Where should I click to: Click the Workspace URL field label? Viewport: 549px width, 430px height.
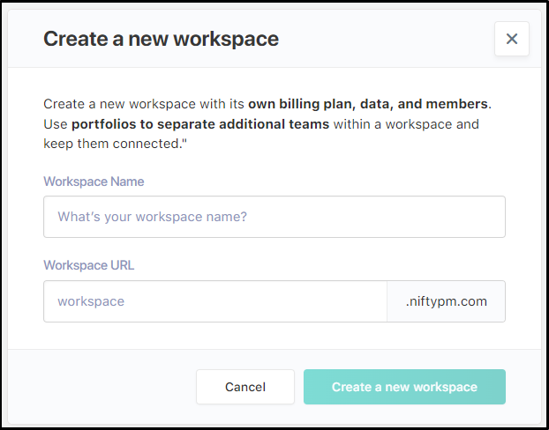[x=88, y=265]
